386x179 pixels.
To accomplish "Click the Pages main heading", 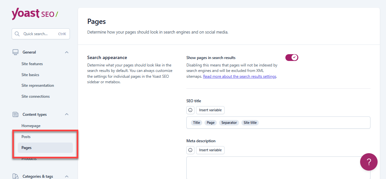I will [x=96, y=21].
